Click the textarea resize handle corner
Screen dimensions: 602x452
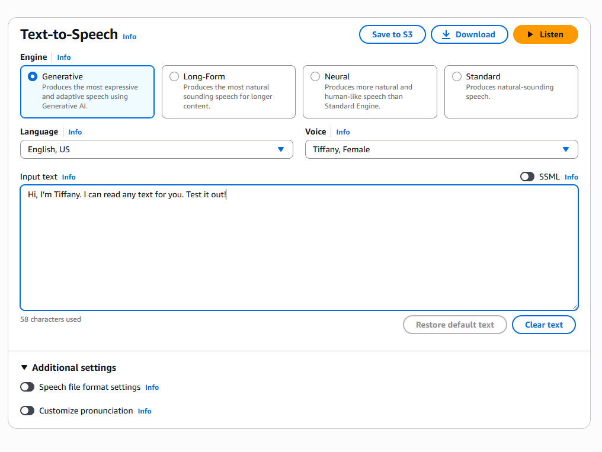coord(575,307)
